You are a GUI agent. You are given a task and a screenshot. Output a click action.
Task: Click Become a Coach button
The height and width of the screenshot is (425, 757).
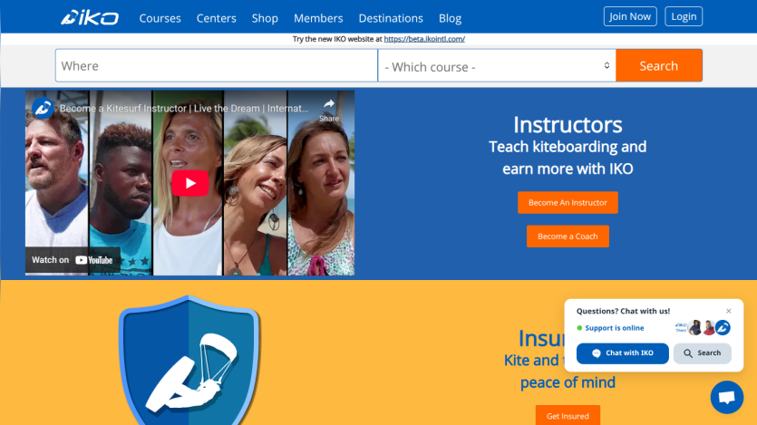pyautogui.click(x=568, y=237)
